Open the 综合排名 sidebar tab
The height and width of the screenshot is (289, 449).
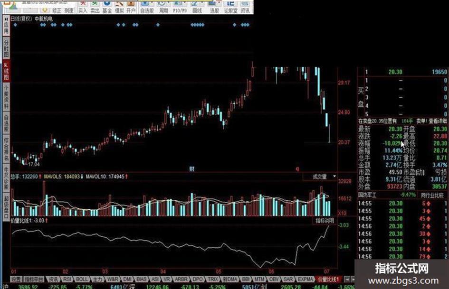(6, 149)
